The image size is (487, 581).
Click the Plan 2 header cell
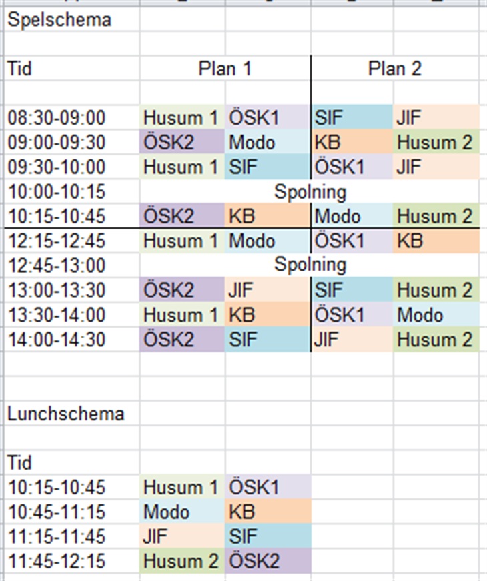point(395,69)
